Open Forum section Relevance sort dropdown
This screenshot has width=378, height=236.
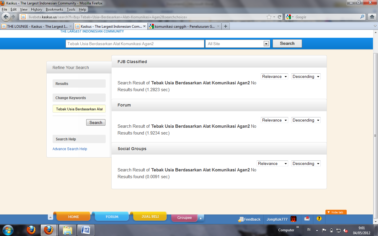click(274, 120)
